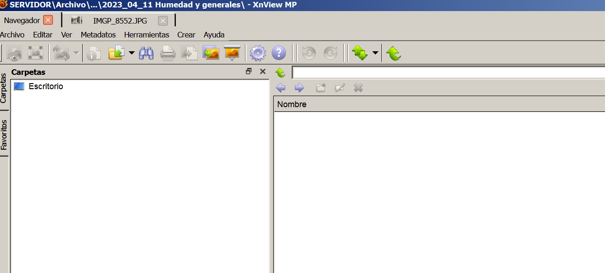Click into the address path field
This screenshot has height=273, width=605.
coord(449,73)
